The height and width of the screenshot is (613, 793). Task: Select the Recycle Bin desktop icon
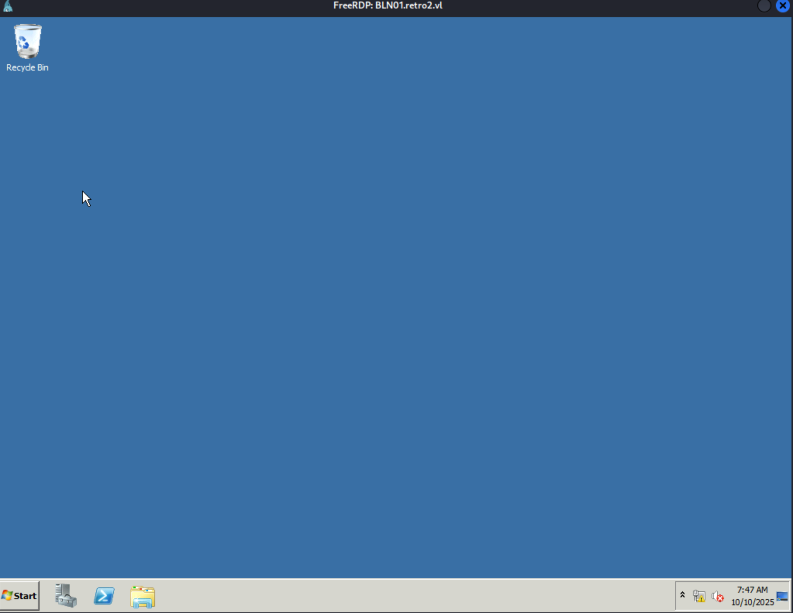click(x=27, y=41)
